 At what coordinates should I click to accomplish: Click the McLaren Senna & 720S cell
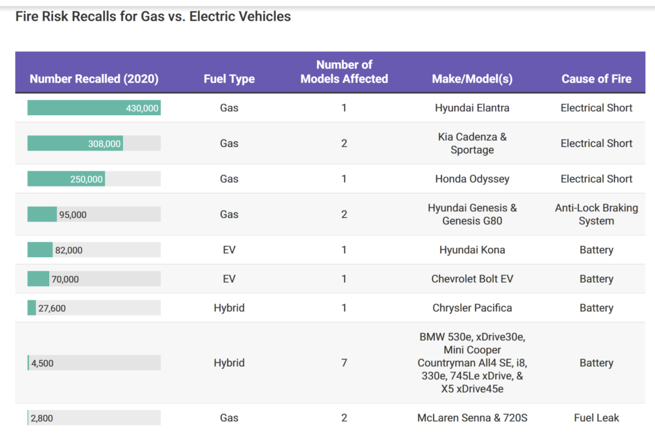click(x=472, y=417)
